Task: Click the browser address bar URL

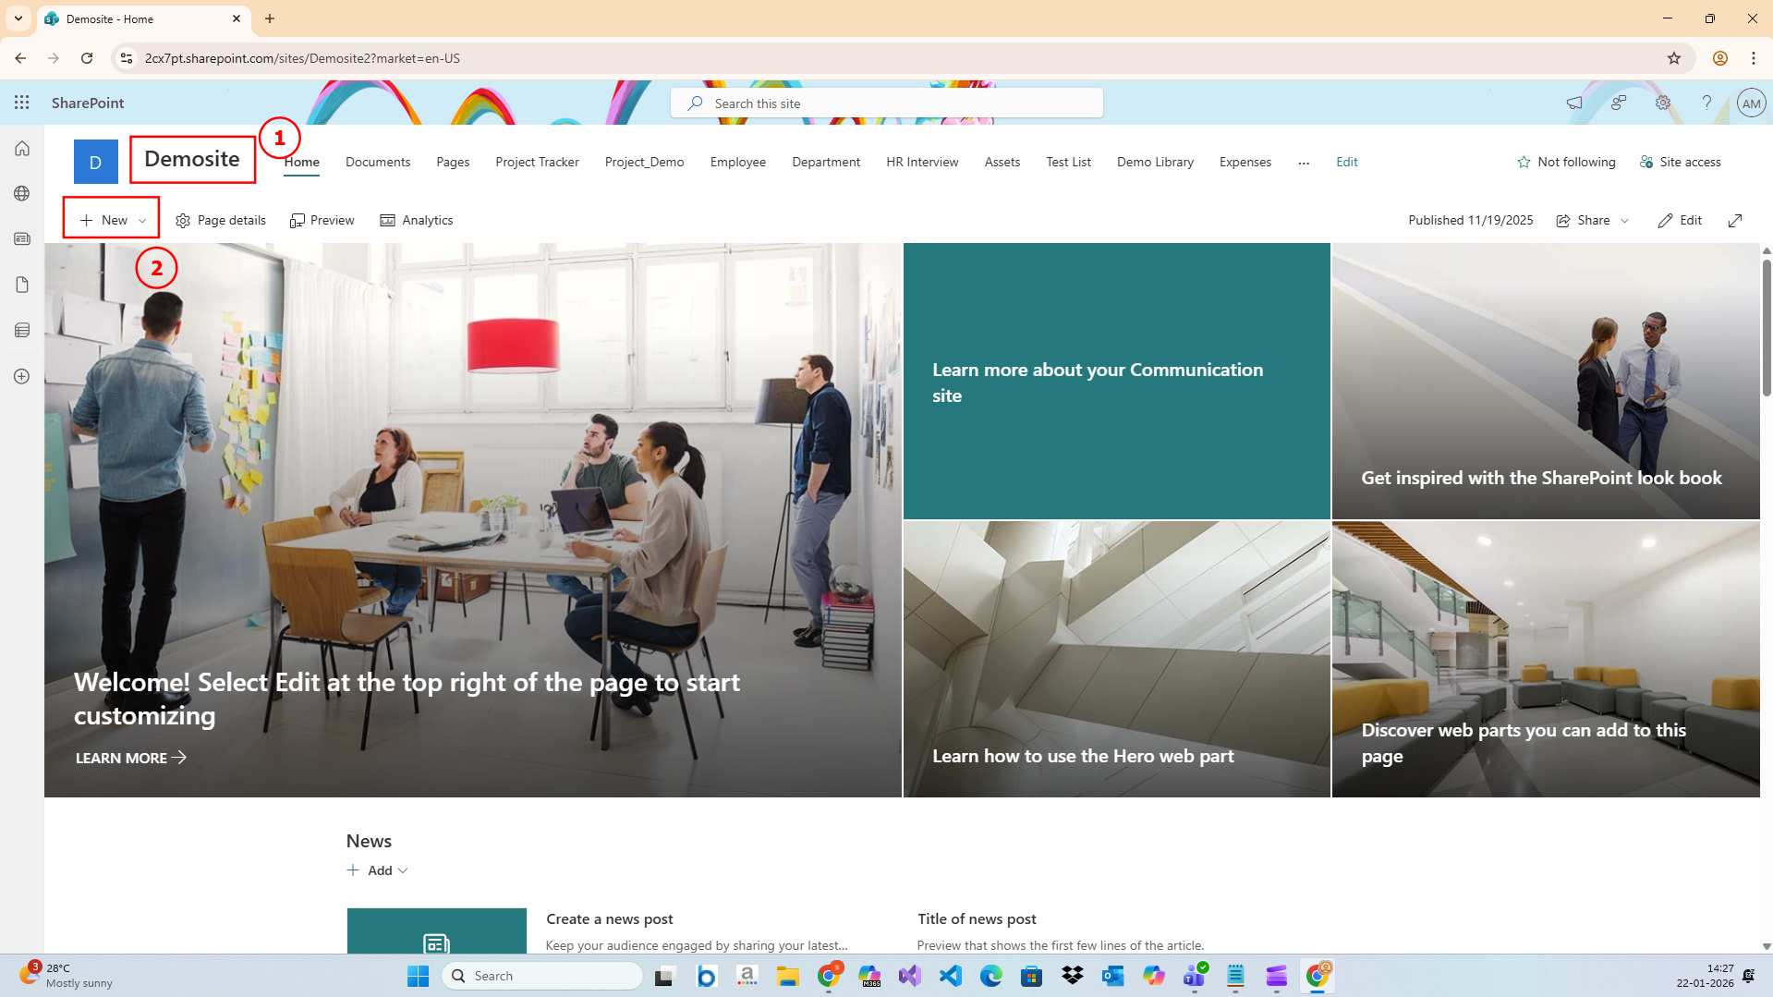Action: coord(302,58)
